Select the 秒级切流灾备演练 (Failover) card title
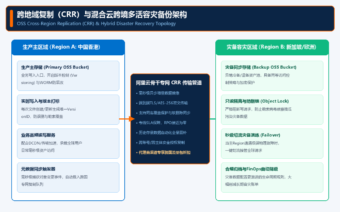The width and height of the screenshot is (340, 212). click(253, 135)
